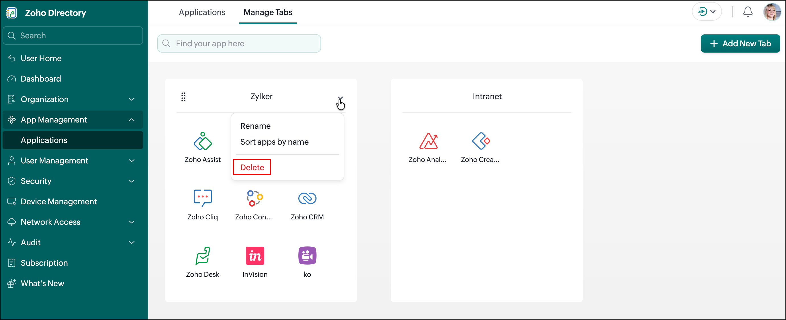This screenshot has width=786, height=320.
Task: Open the user profile avatar
Action: coord(772,12)
